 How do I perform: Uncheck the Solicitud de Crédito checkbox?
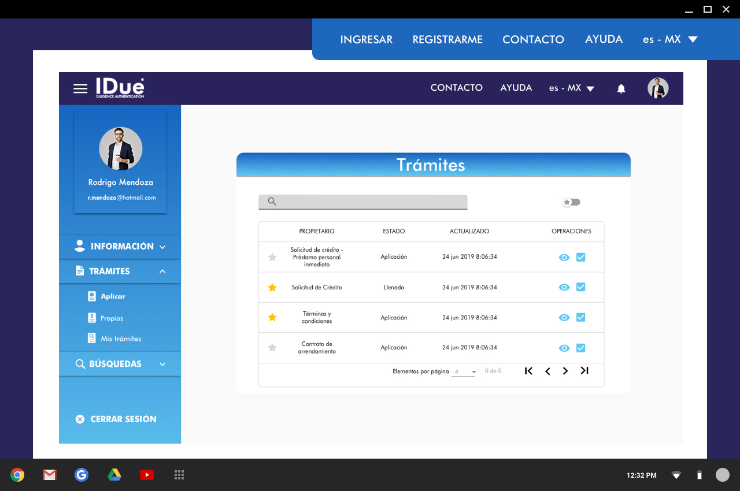581,287
